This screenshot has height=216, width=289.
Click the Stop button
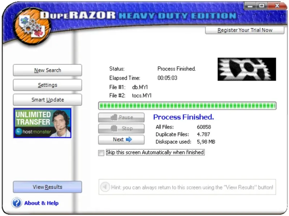(x=121, y=129)
